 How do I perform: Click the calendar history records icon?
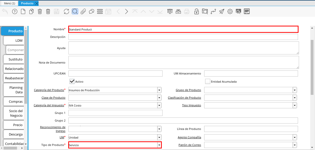pos(108,11)
